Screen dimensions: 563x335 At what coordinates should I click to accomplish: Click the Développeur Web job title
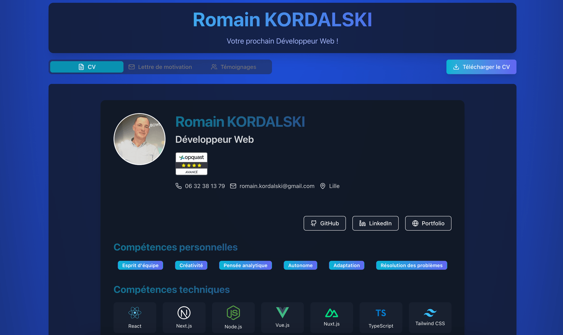coord(214,139)
